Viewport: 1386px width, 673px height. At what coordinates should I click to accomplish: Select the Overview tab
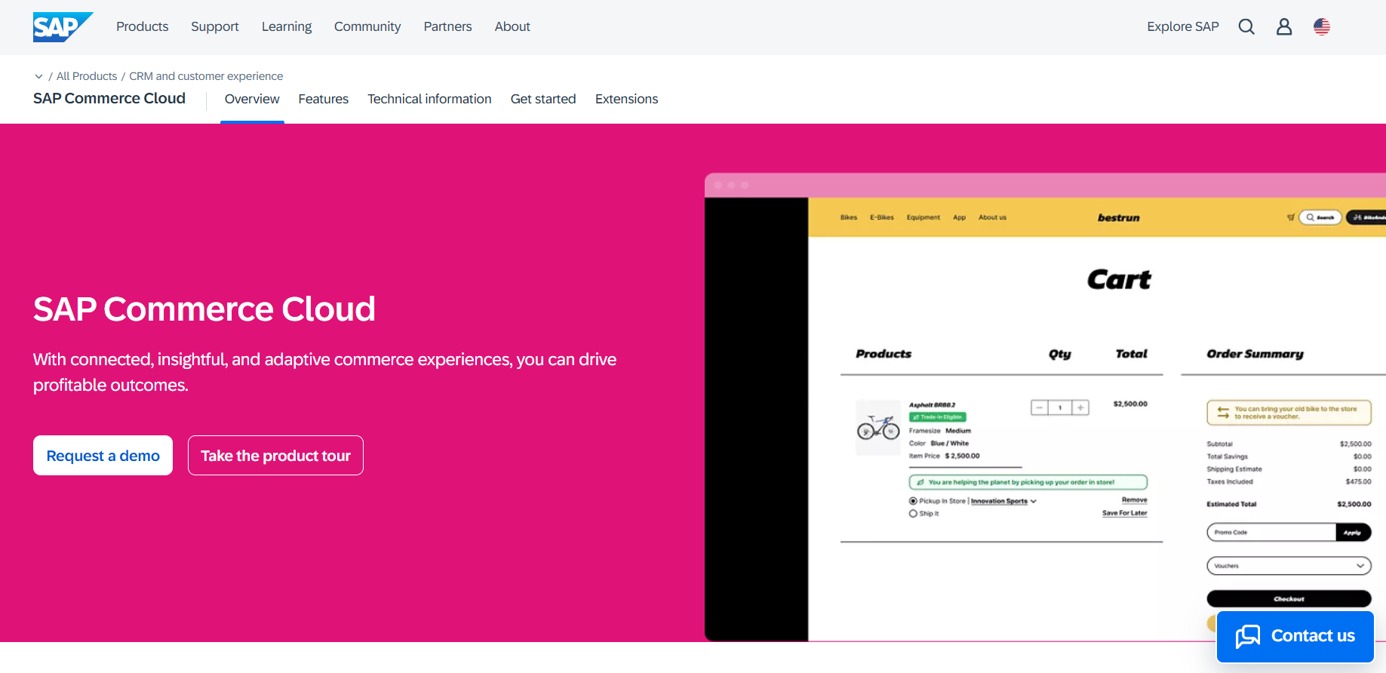point(252,99)
